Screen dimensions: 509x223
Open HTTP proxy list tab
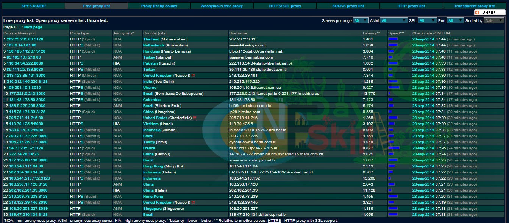pos(411,6)
